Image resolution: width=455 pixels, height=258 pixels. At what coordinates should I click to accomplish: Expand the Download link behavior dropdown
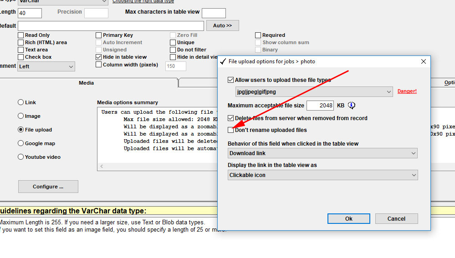(x=322, y=153)
